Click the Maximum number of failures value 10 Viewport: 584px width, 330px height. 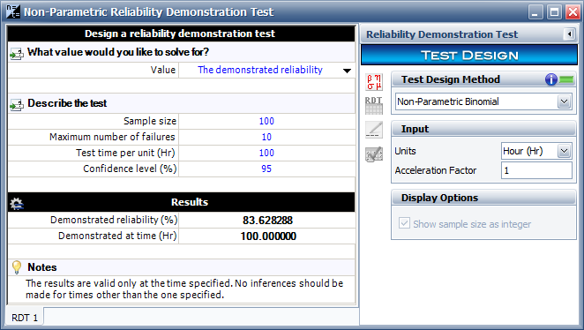coord(266,137)
